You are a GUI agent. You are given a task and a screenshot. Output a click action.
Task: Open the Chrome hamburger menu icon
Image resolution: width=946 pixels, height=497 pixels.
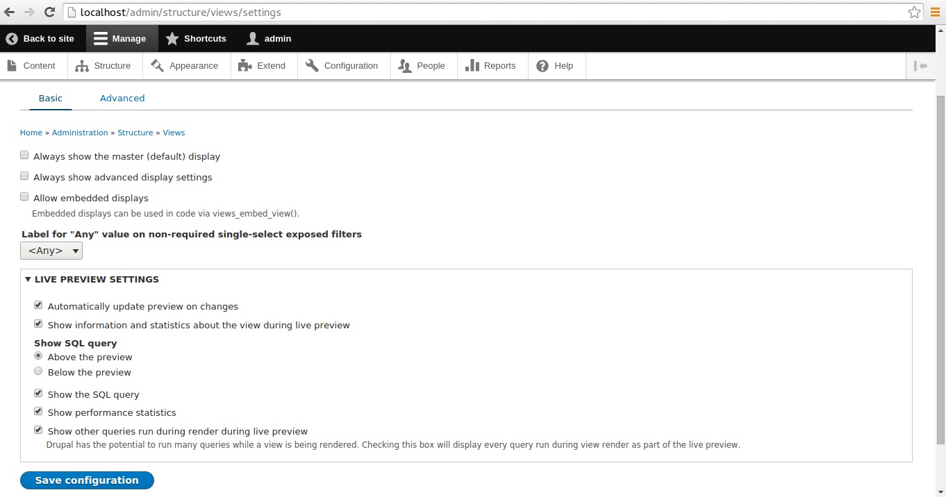935,12
